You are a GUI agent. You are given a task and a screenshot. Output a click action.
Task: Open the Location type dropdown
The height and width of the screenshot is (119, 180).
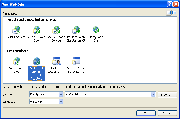pyautogui.click(x=61, y=94)
